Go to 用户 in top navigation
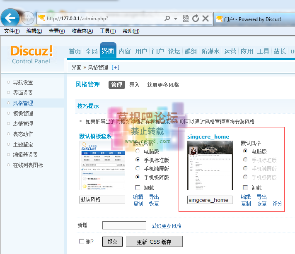 (x=141, y=51)
